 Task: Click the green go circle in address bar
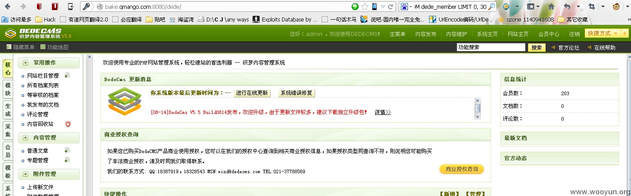pos(355,7)
